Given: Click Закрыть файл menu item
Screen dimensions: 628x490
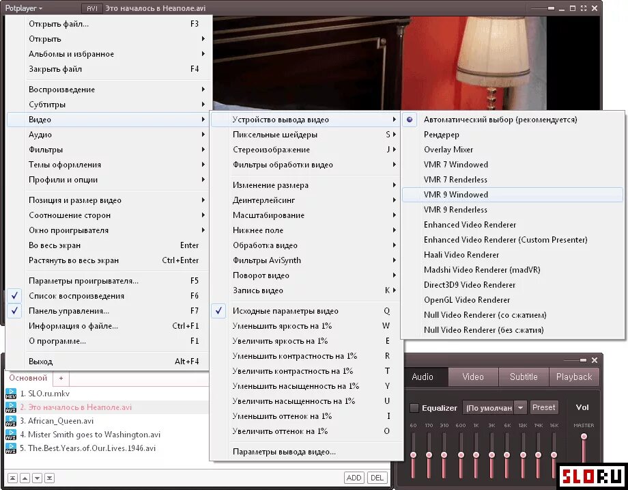Looking at the screenshot, I should click(x=107, y=69).
